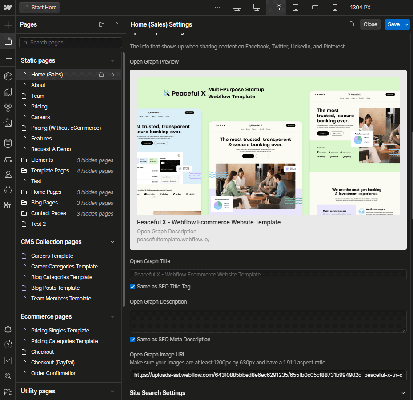Screen dimensions: 413x400
Task: Switch to the tablet breakpoint
Action: [296, 8]
